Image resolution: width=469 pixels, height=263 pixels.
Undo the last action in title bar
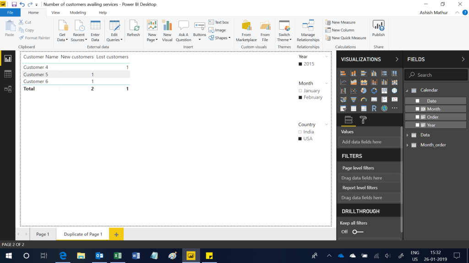tap(22, 4)
